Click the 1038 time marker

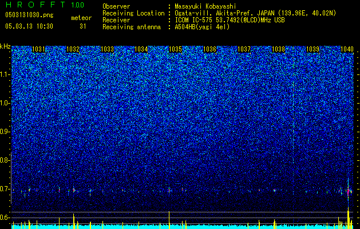(278, 49)
